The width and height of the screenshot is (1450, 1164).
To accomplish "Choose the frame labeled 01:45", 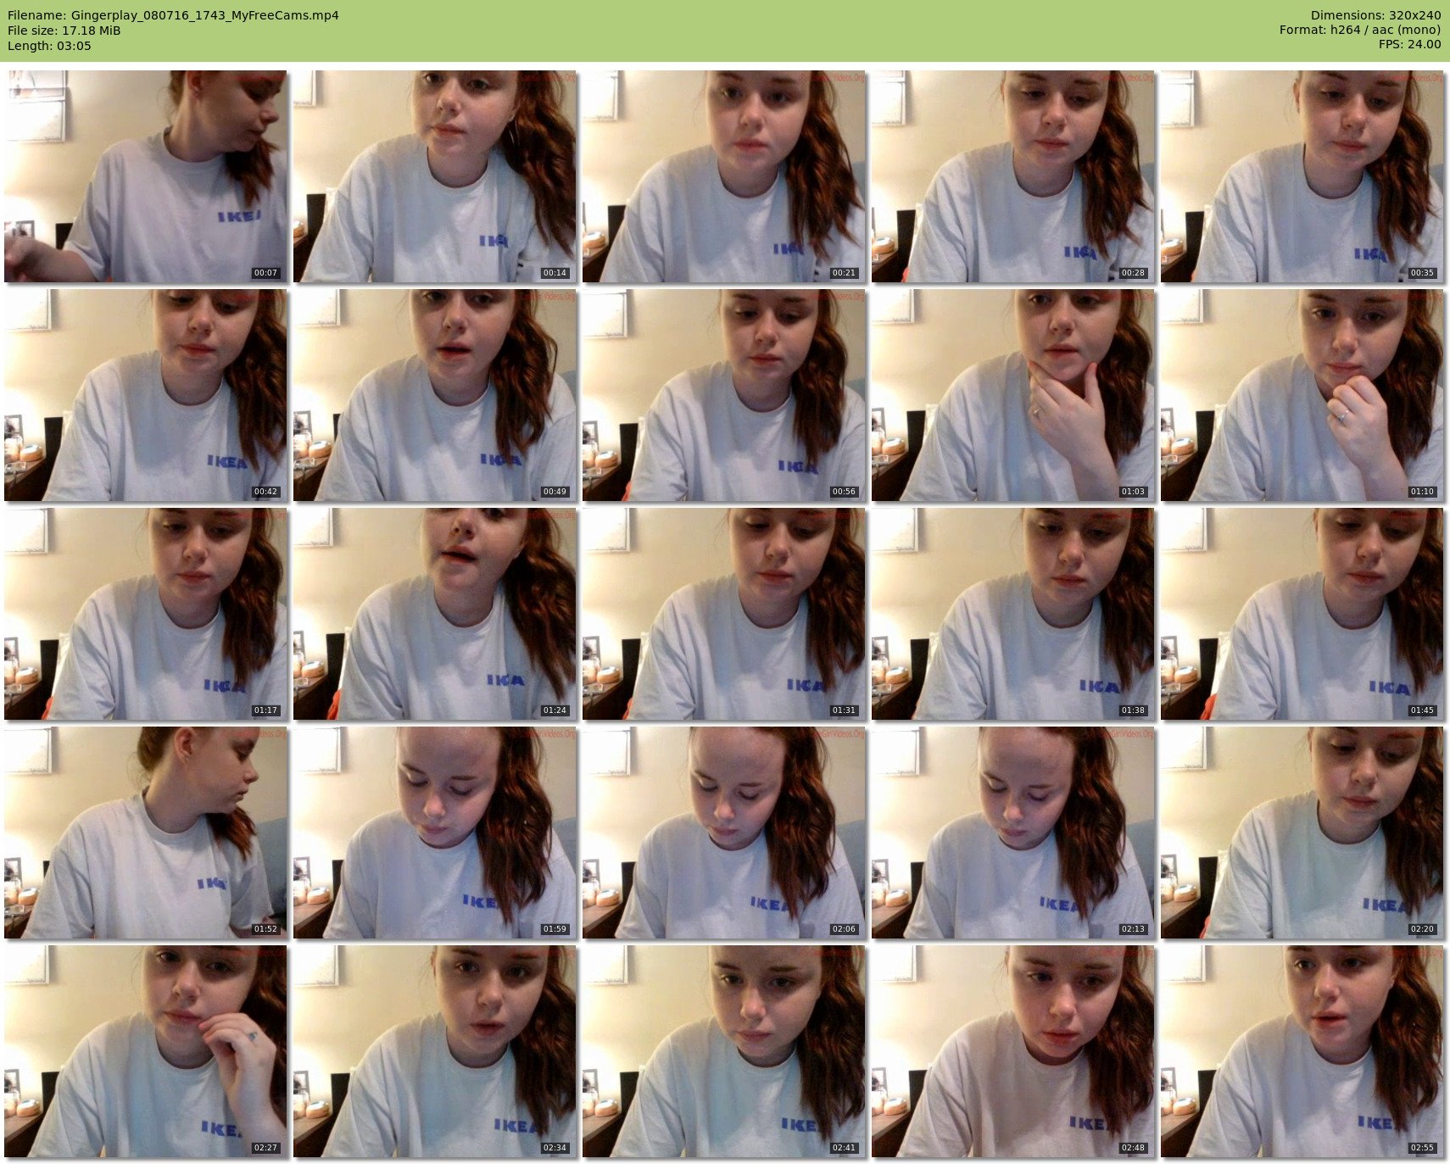I will click(x=1302, y=614).
